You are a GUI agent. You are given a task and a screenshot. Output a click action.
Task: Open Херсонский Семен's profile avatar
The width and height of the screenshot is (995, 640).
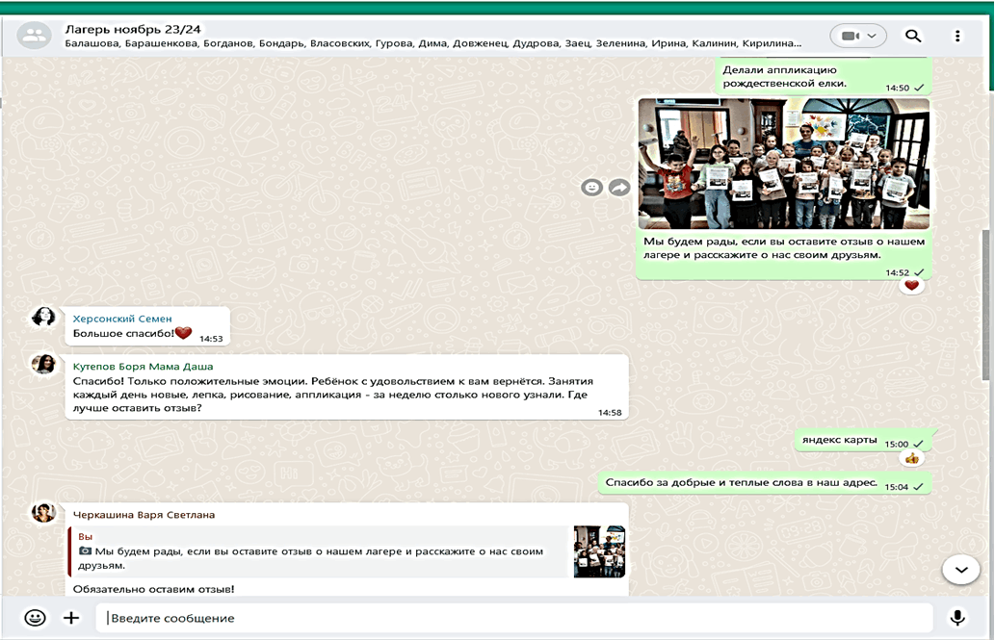[x=43, y=317]
